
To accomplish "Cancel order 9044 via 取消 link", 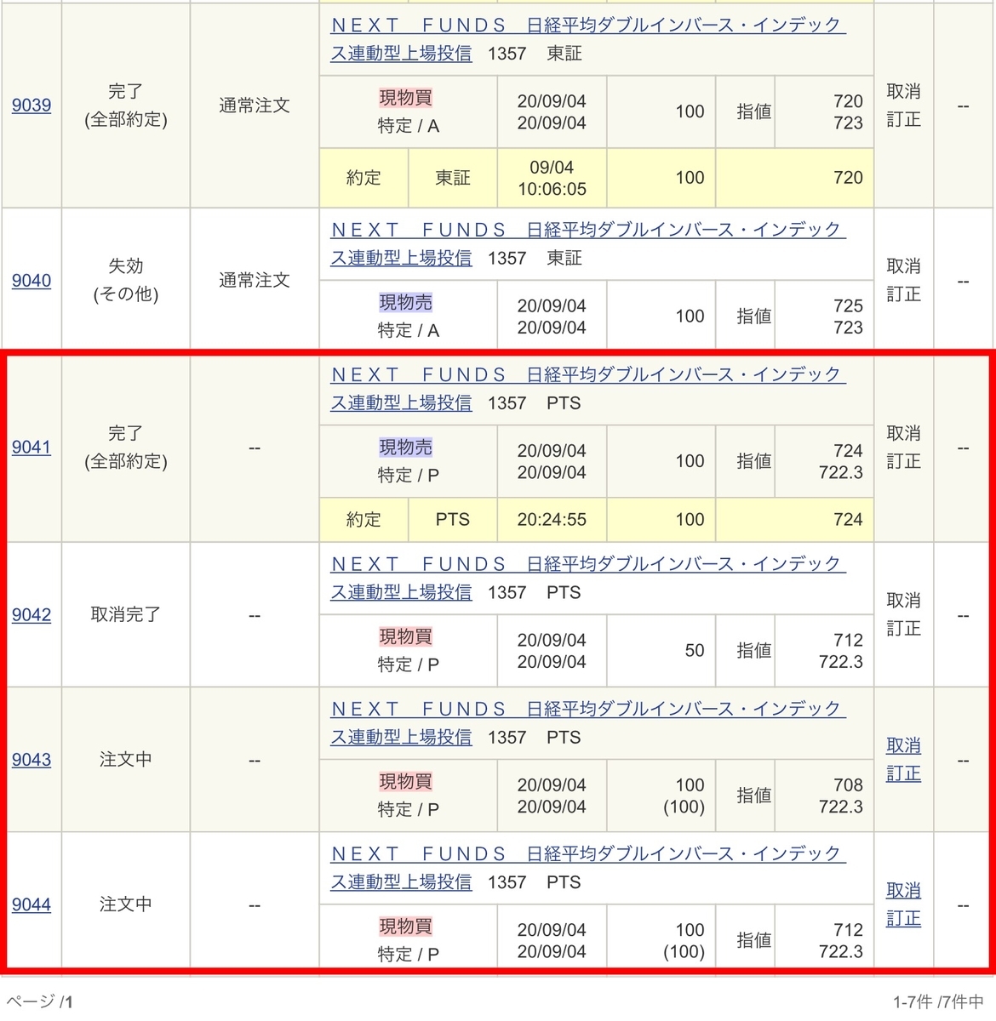I will (x=903, y=891).
